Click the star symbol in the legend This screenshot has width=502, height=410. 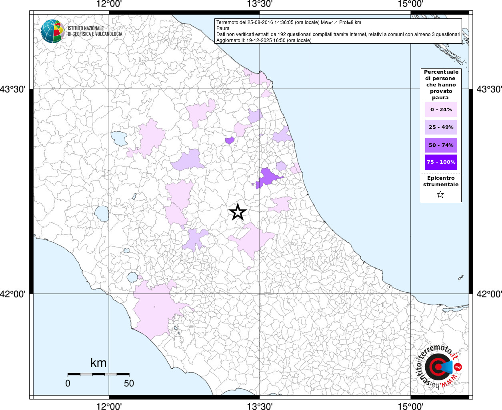(x=440, y=195)
